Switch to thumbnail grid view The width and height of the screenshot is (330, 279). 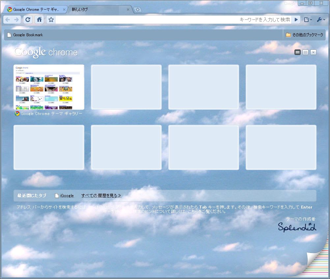(297, 52)
